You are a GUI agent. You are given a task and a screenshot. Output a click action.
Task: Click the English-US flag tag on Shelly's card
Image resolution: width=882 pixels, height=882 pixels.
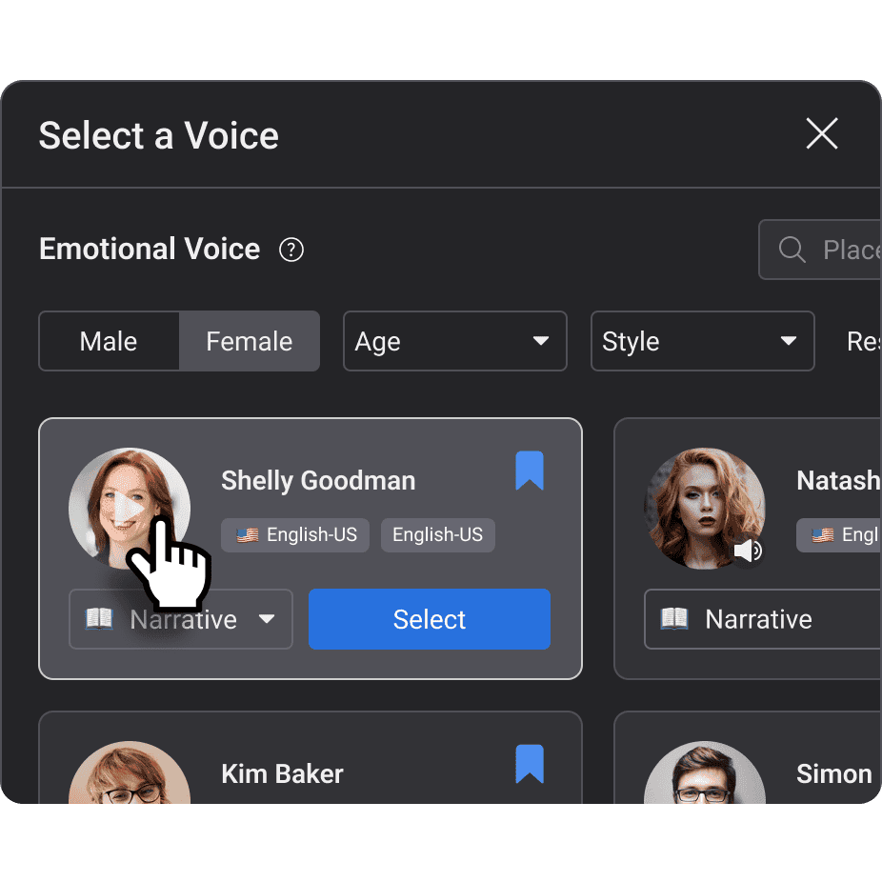pyautogui.click(x=296, y=535)
